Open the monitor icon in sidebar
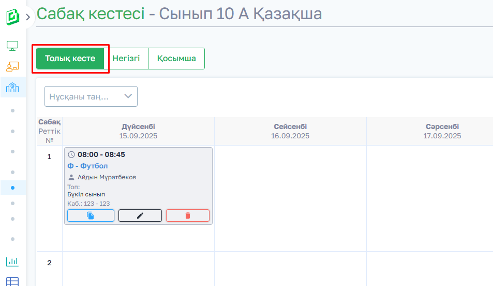The height and width of the screenshot is (286, 493). coord(12,46)
